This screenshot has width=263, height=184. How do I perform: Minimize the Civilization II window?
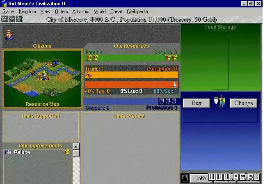coord(244,4)
